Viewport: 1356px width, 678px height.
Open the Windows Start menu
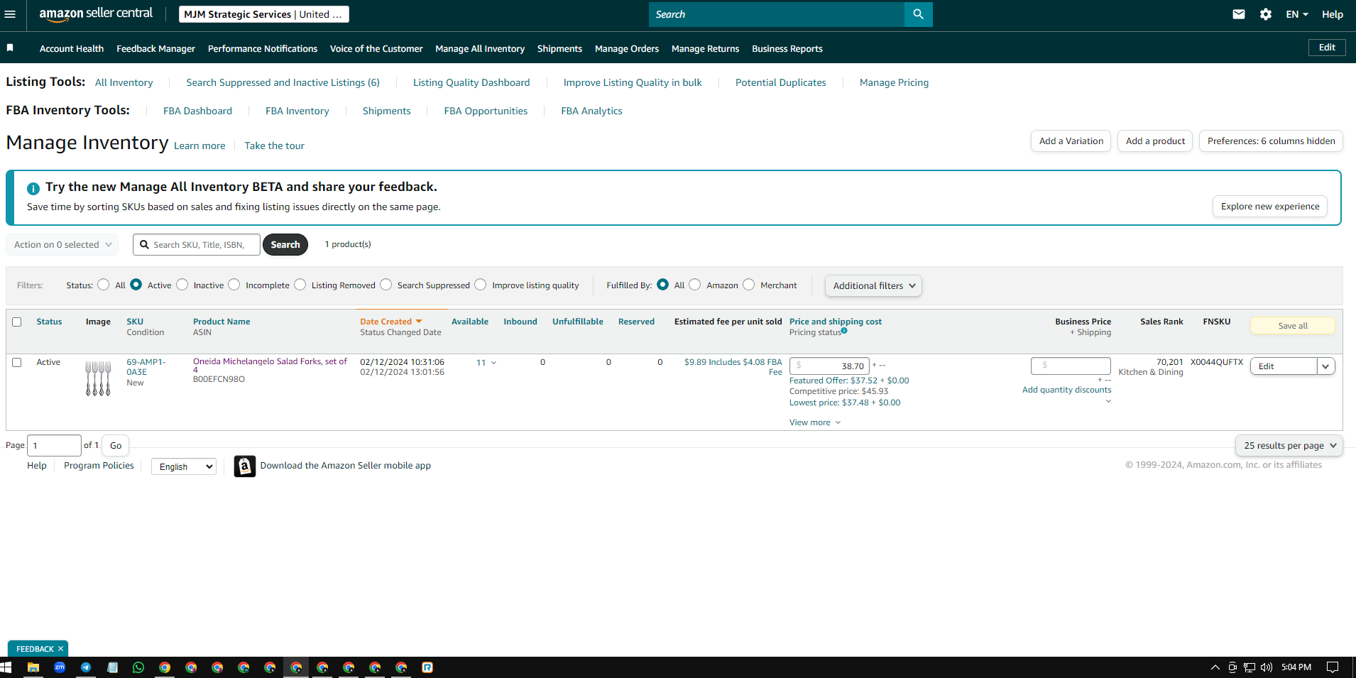point(6,667)
